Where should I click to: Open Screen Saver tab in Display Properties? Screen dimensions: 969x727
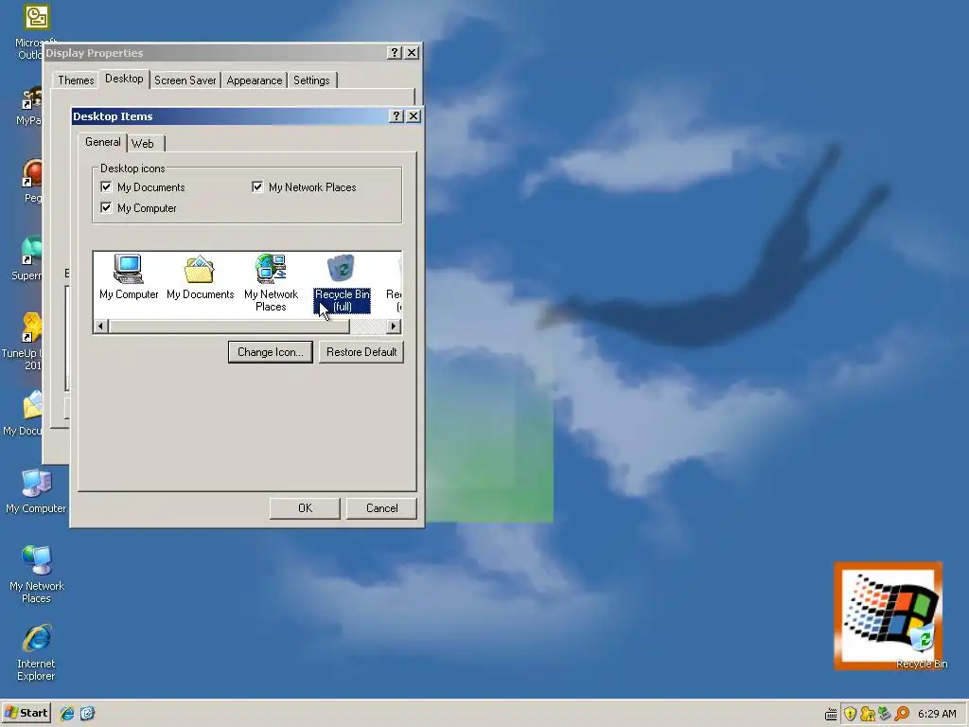185,80
